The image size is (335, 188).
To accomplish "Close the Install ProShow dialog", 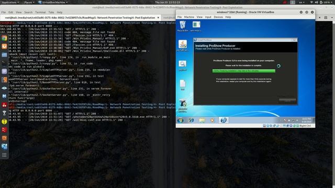I will 294,40.
